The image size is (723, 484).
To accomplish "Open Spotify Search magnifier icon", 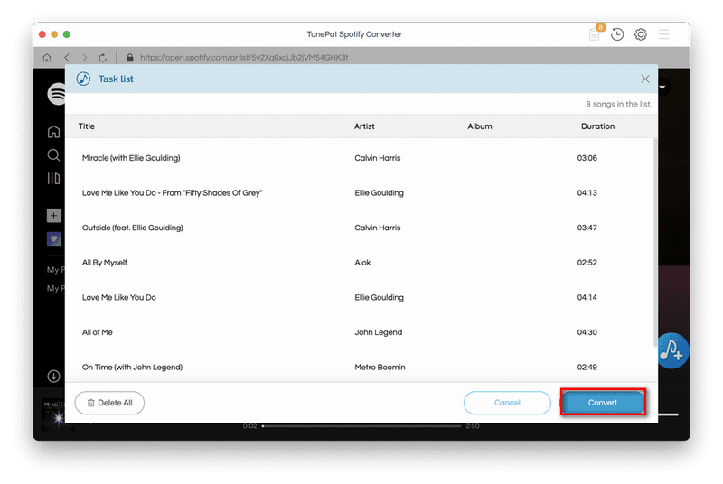I will tap(53, 155).
